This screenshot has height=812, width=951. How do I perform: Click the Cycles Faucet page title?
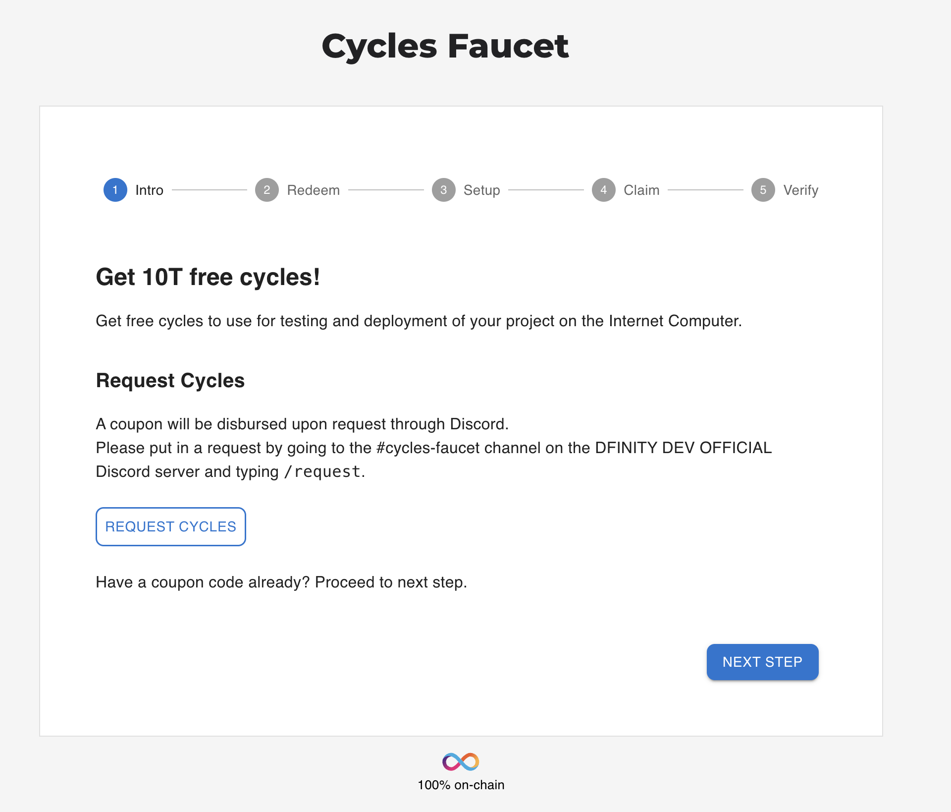tap(445, 46)
